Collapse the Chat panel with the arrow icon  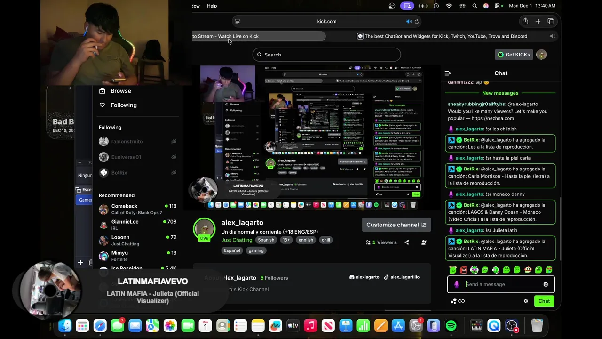pyautogui.click(x=448, y=73)
